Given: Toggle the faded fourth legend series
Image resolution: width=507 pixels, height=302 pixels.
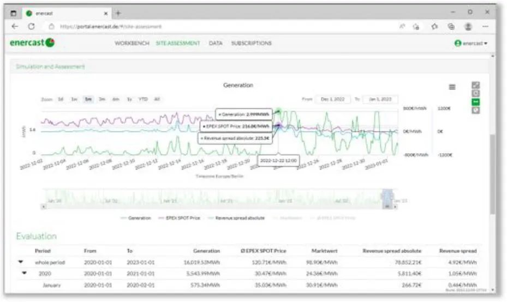Looking at the screenshot, I should tap(288, 218).
